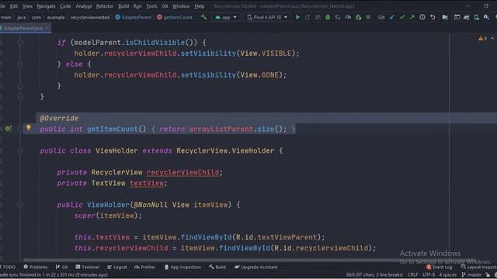Show Git history clock icon
The width and height of the screenshot is (497, 279).
click(x=422, y=17)
